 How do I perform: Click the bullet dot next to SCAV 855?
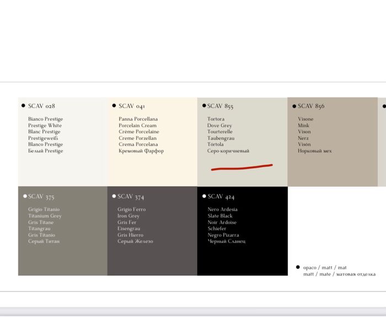coord(204,105)
